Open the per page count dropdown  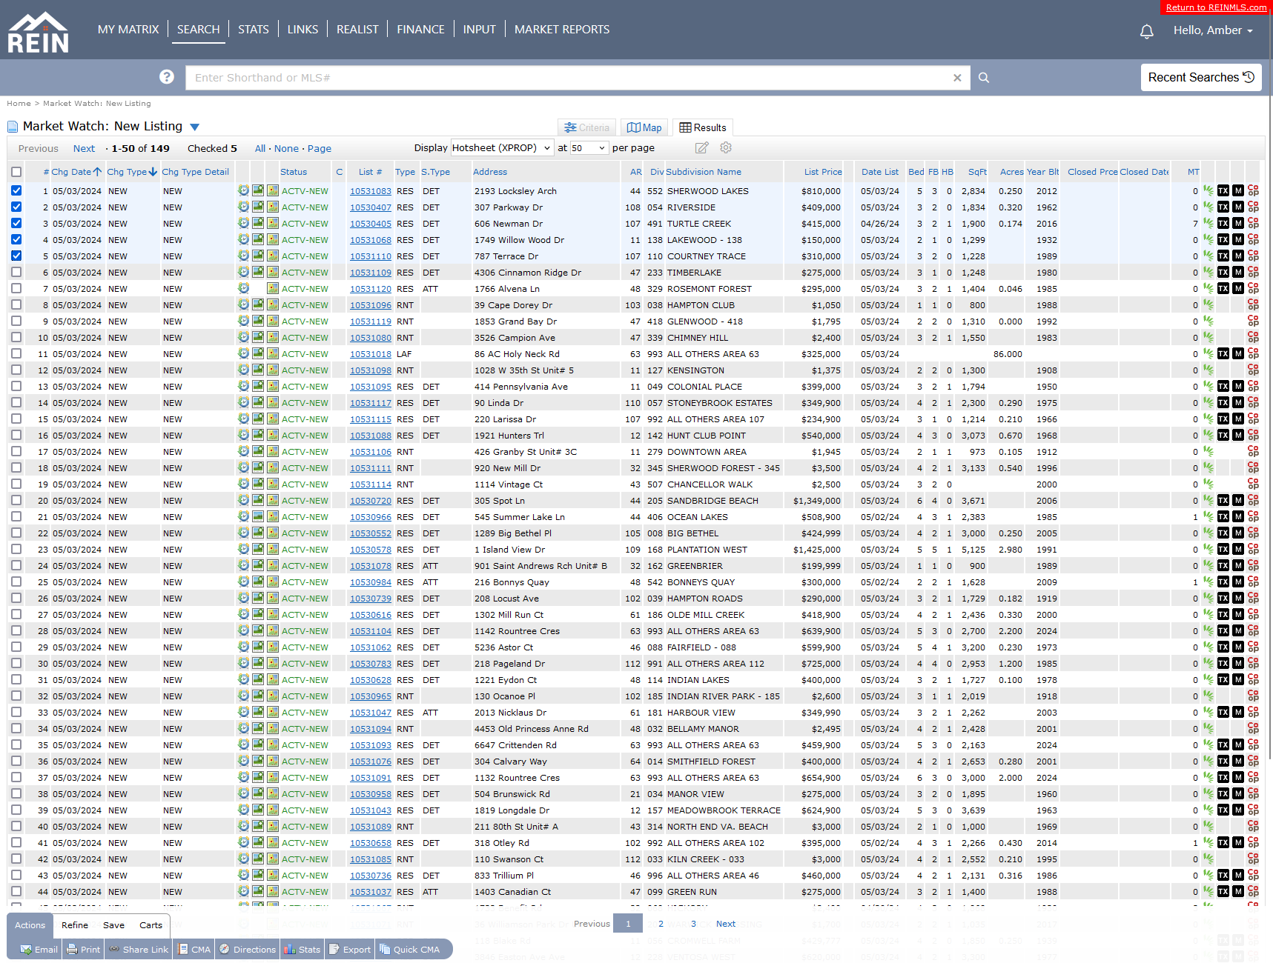tap(589, 147)
